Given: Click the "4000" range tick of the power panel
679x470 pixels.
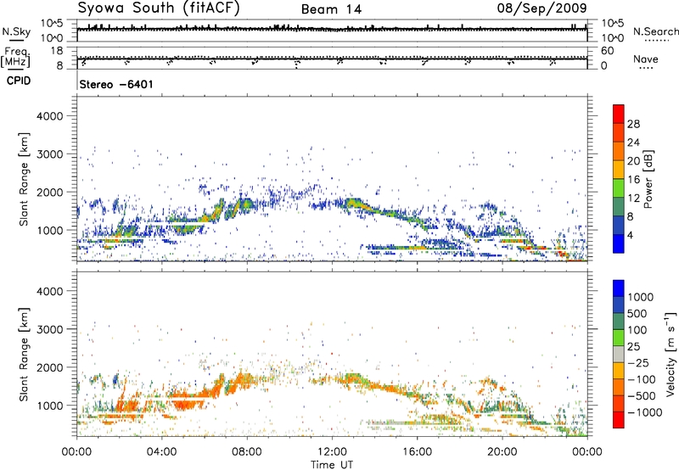Looking at the screenshot, I should [49, 116].
